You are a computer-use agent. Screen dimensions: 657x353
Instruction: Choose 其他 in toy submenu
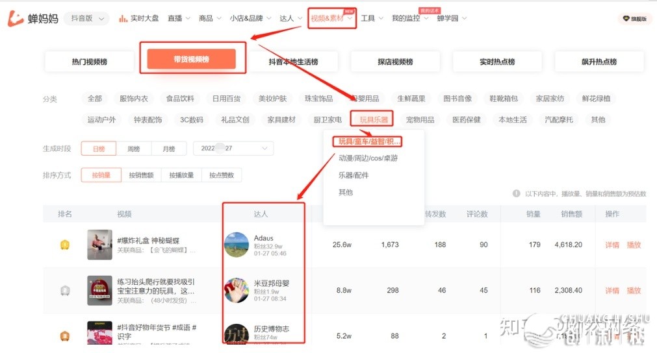click(x=346, y=192)
